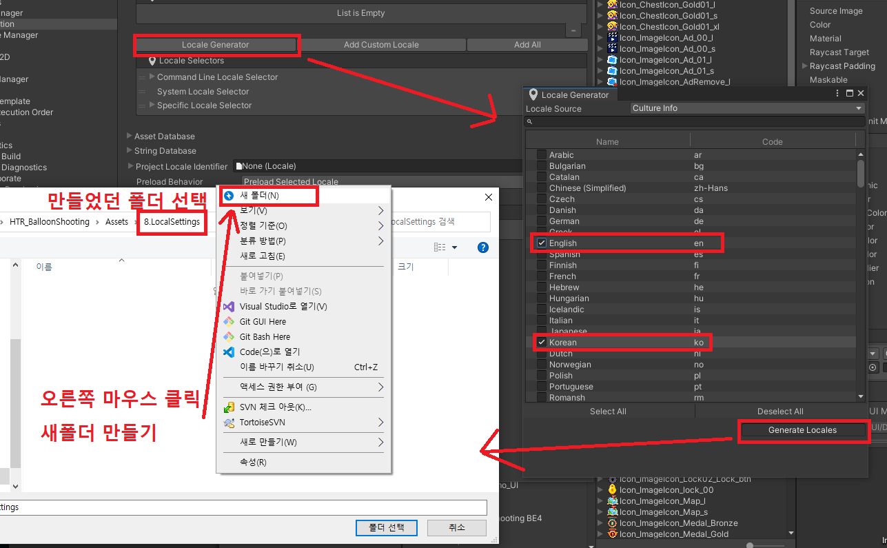
Task: Click the Assets breadcrumb in the folder dialog
Action: pyautogui.click(x=116, y=222)
